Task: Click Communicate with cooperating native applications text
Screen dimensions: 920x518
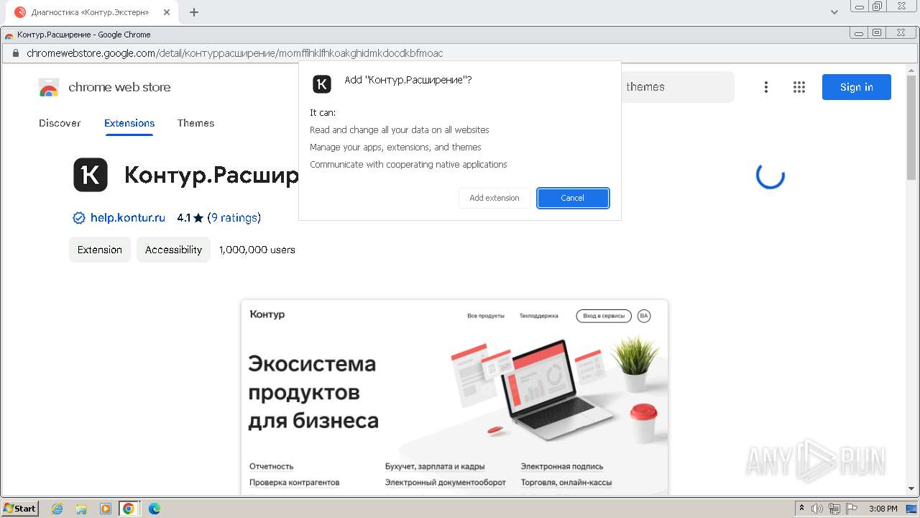Action: (x=408, y=165)
